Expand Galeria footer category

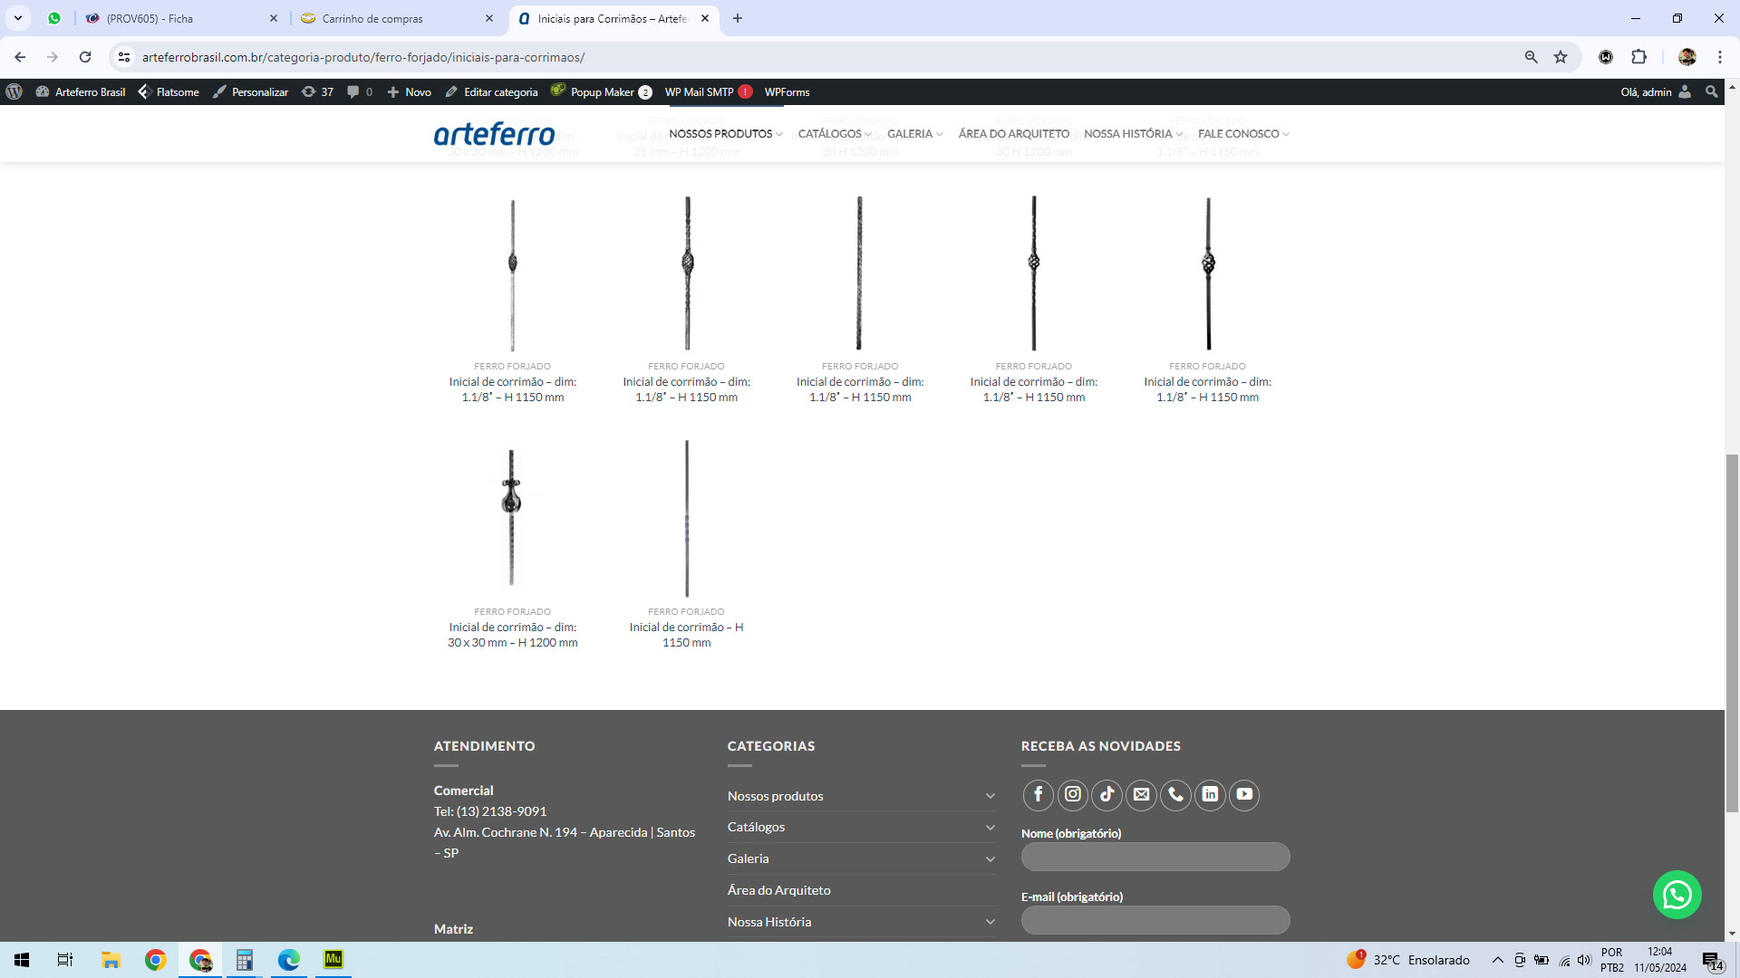(x=990, y=859)
